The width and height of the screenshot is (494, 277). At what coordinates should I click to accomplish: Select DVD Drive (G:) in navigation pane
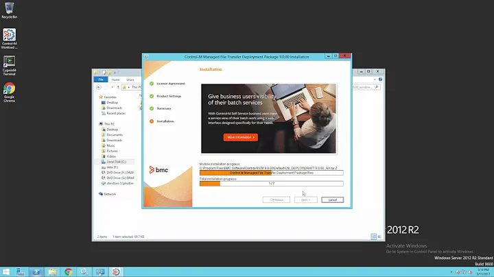pyautogui.click(x=120, y=178)
